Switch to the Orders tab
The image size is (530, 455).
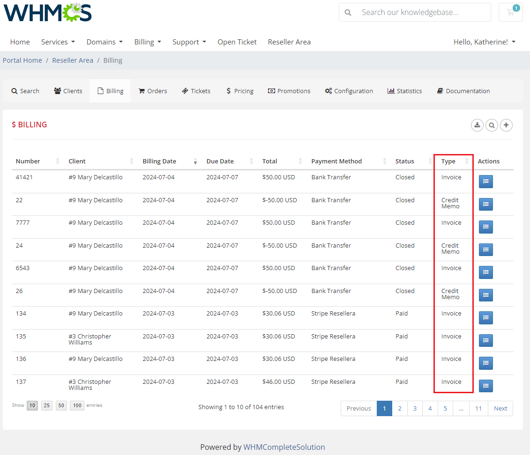pyautogui.click(x=152, y=91)
